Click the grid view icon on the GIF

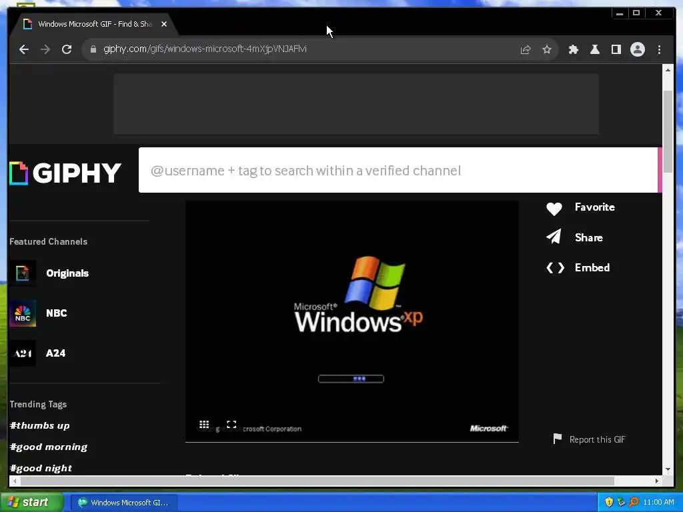point(204,425)
